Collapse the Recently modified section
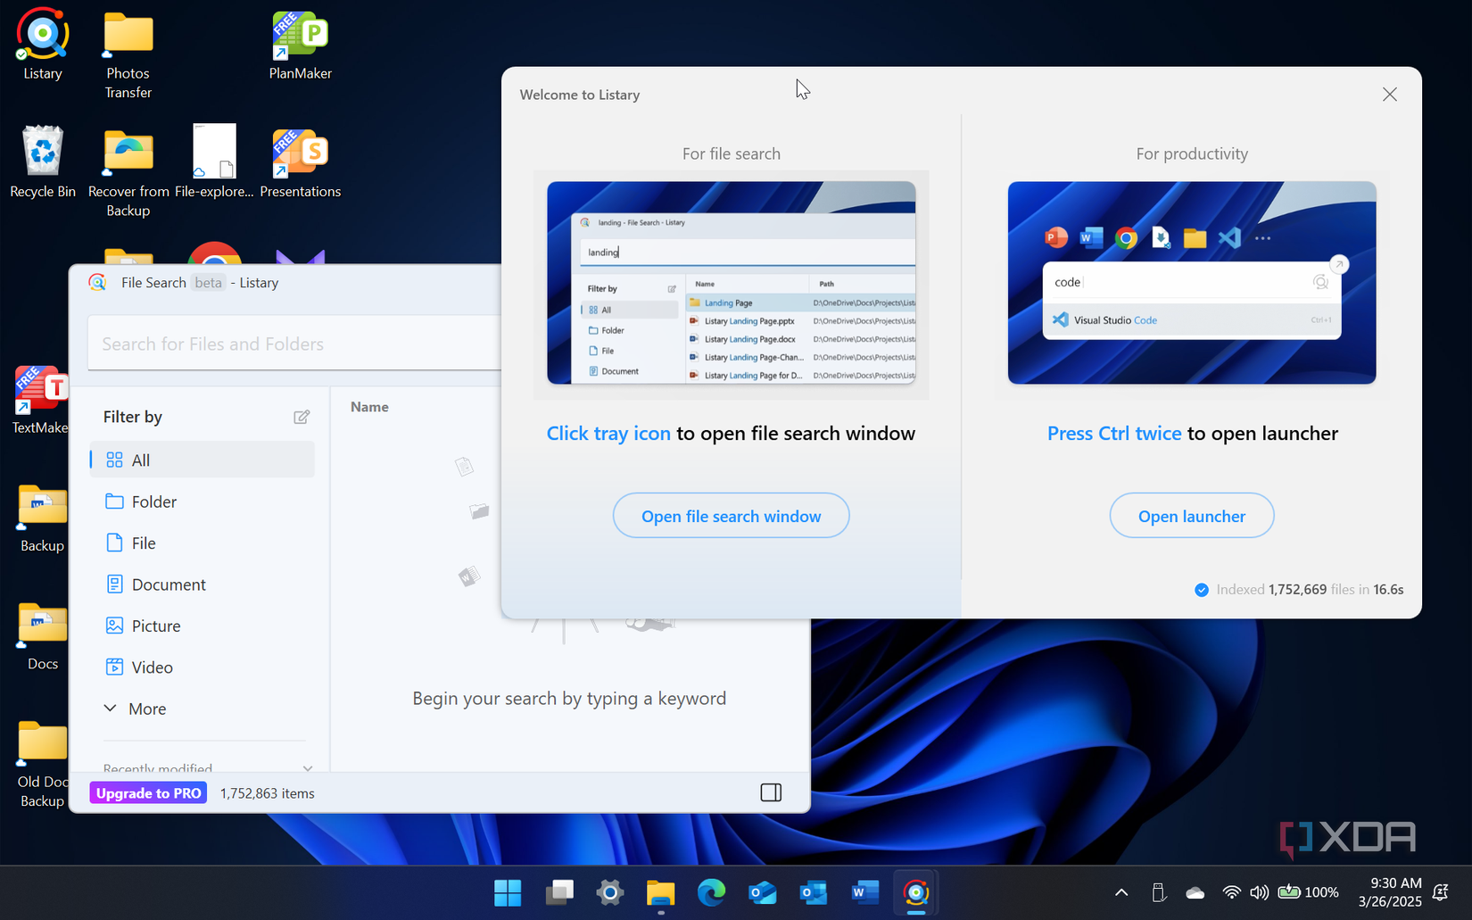 coord(307,767)
